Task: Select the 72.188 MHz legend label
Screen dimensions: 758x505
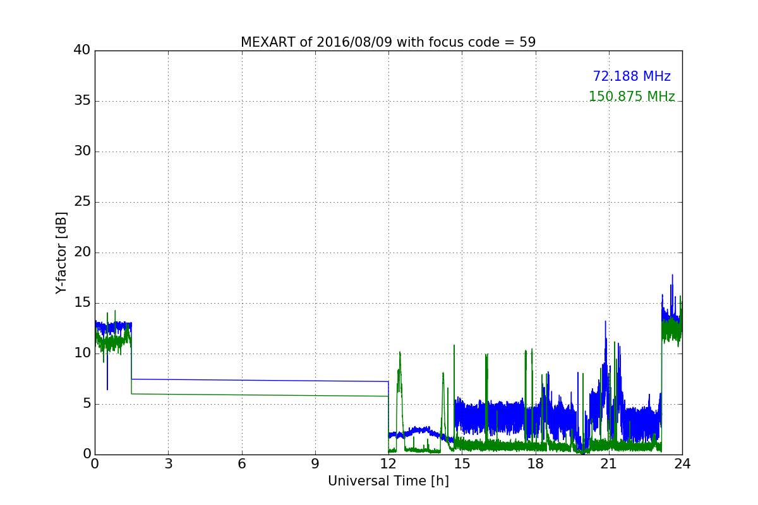Action: coord(632,76)
